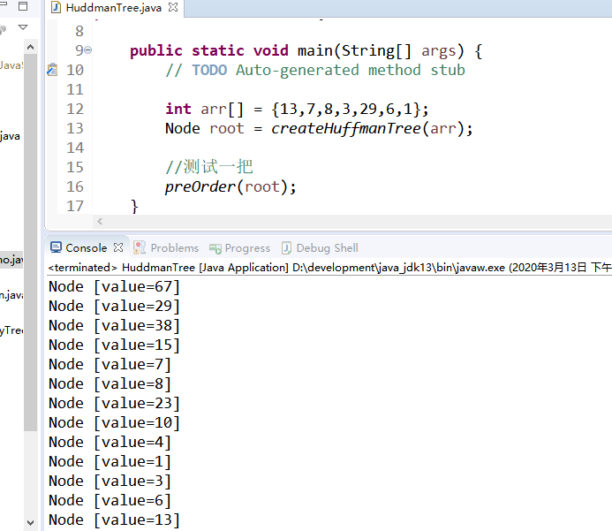Image resolution: width=612 pixels, height=531 pixels.
Task: Click the public keyword on line 9
Action: point(156,51)
